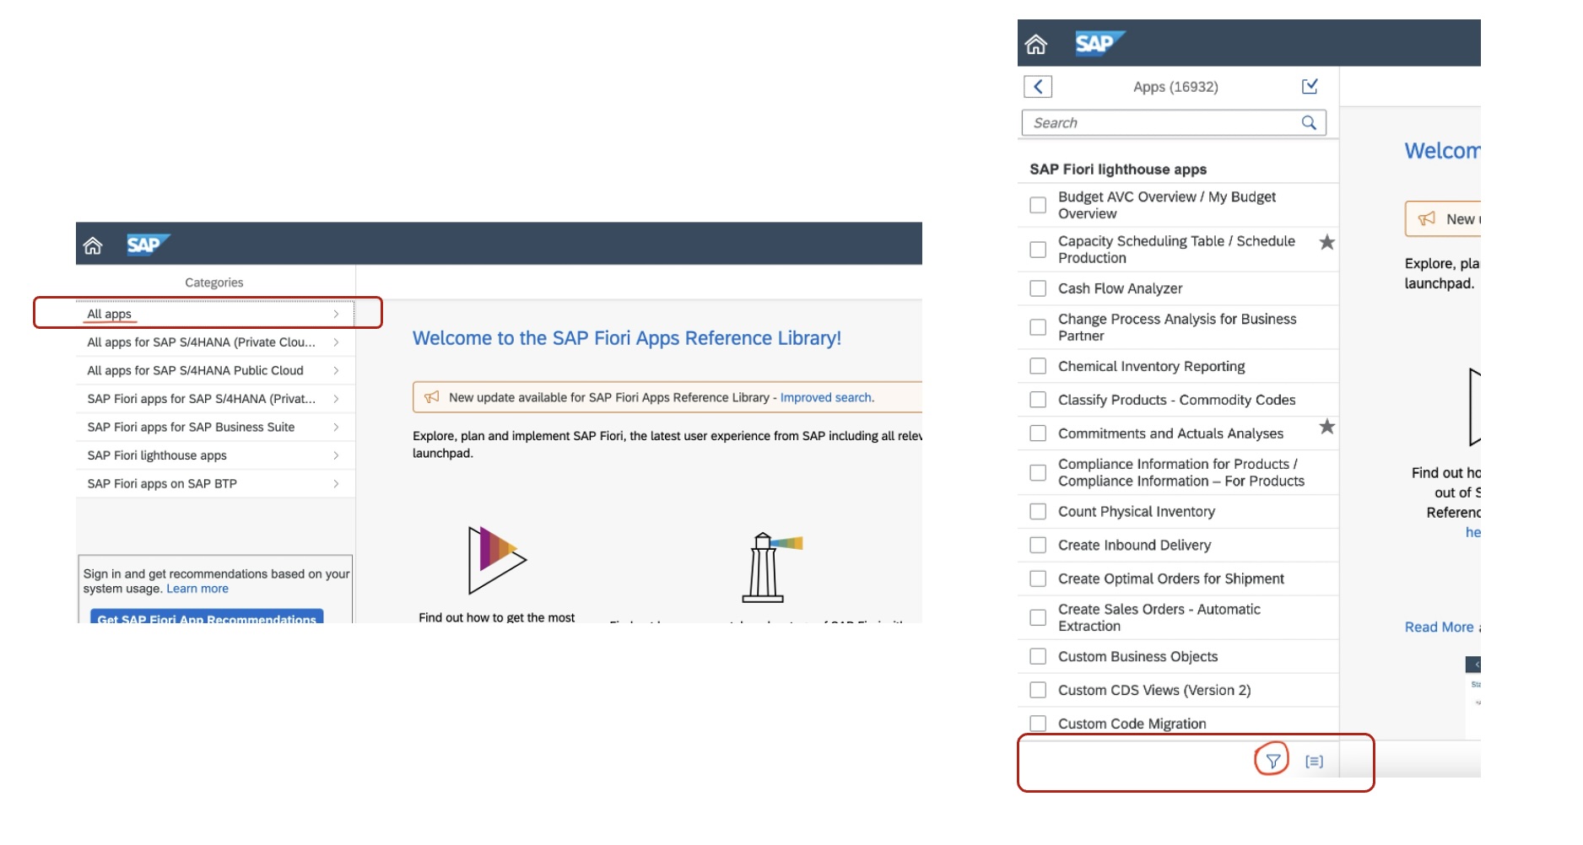Click Get SAP Fiori App Recommendations button
The image size is (1583, 845).
[207, 616]
